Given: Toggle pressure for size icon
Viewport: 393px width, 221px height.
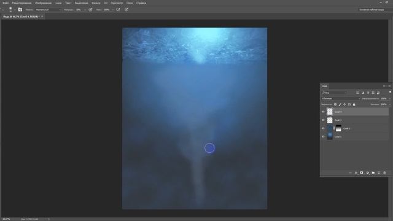Looking at the screenshot, I should coord(126,10).
